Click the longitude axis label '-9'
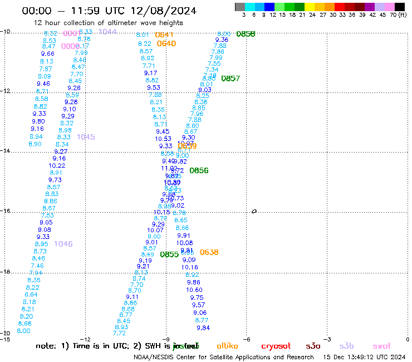 166,339
